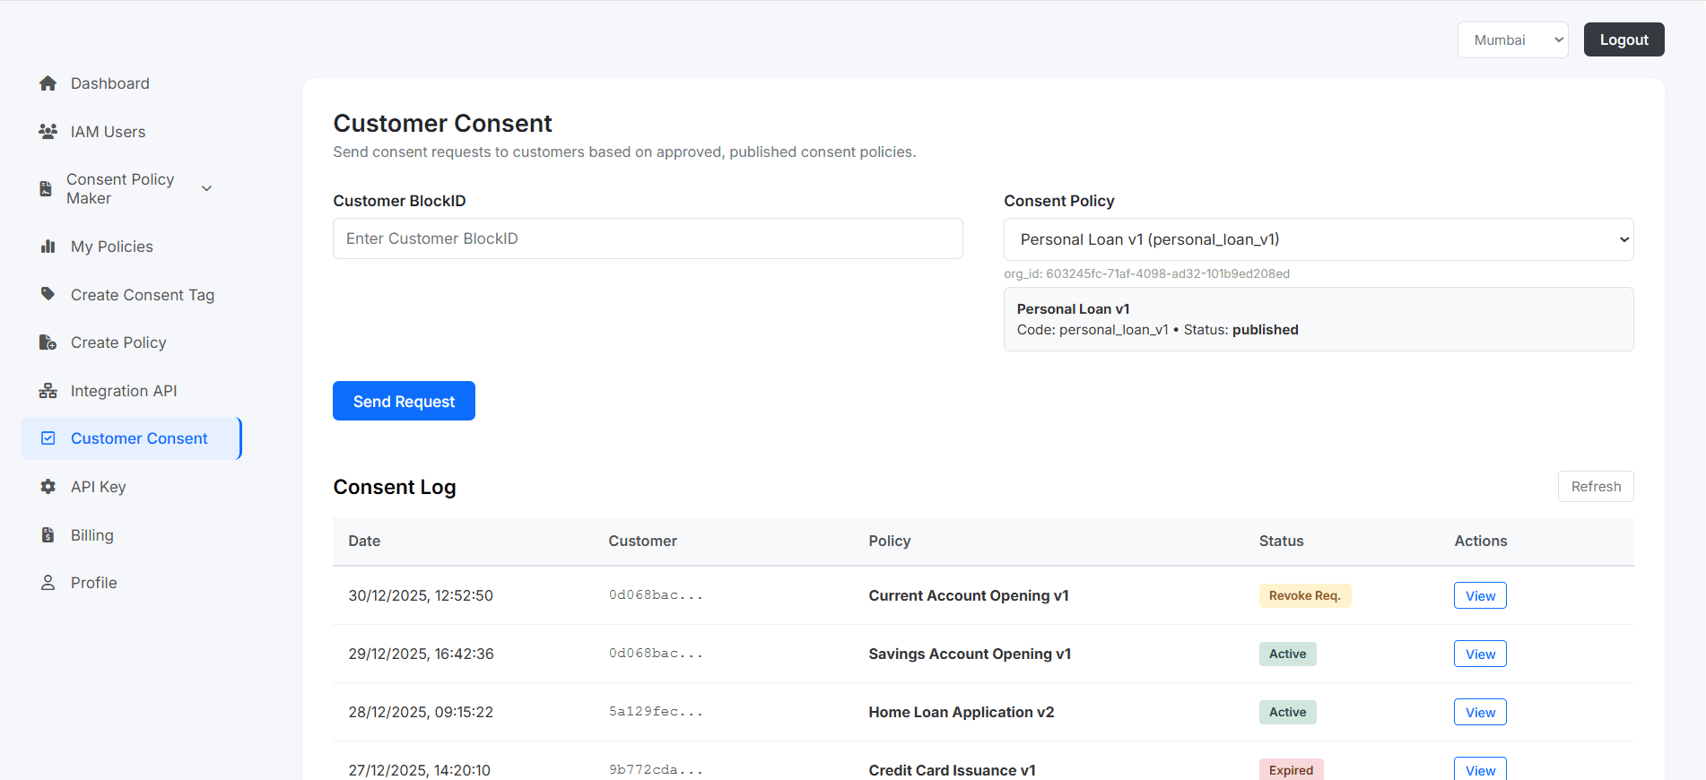Image resolution: width=1706 pixels, height=780 pixels.
Task: Click Active badge for Savings Account Opening
Action: coord(1287,654)
